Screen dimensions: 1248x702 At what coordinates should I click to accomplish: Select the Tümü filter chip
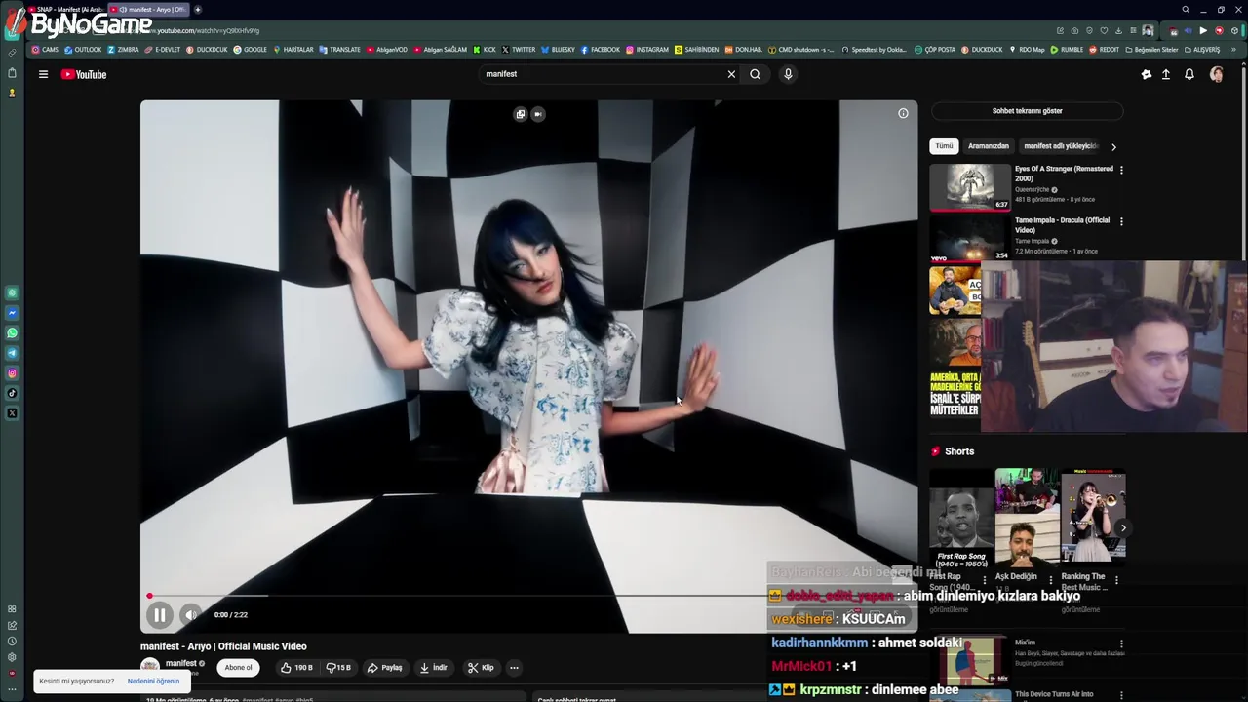coord(945,146)
